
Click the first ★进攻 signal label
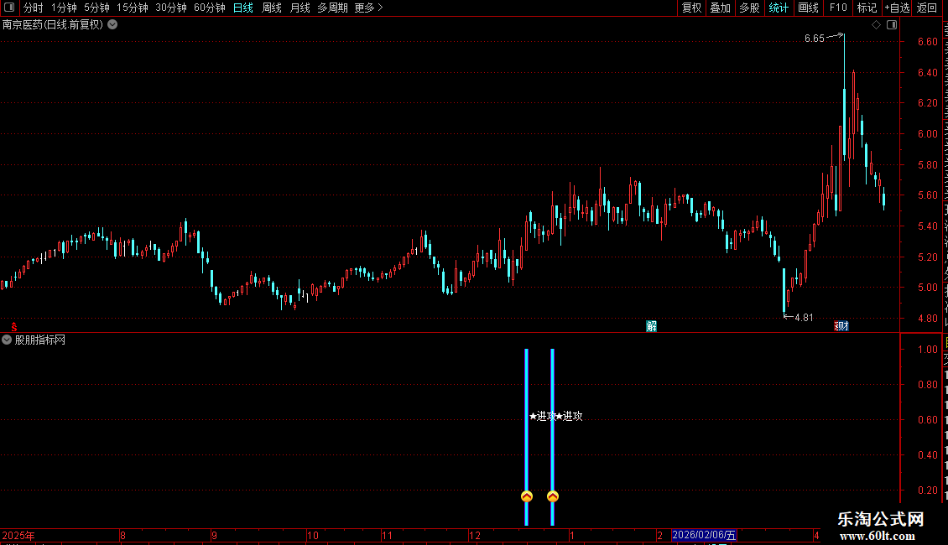click(542, 417)
